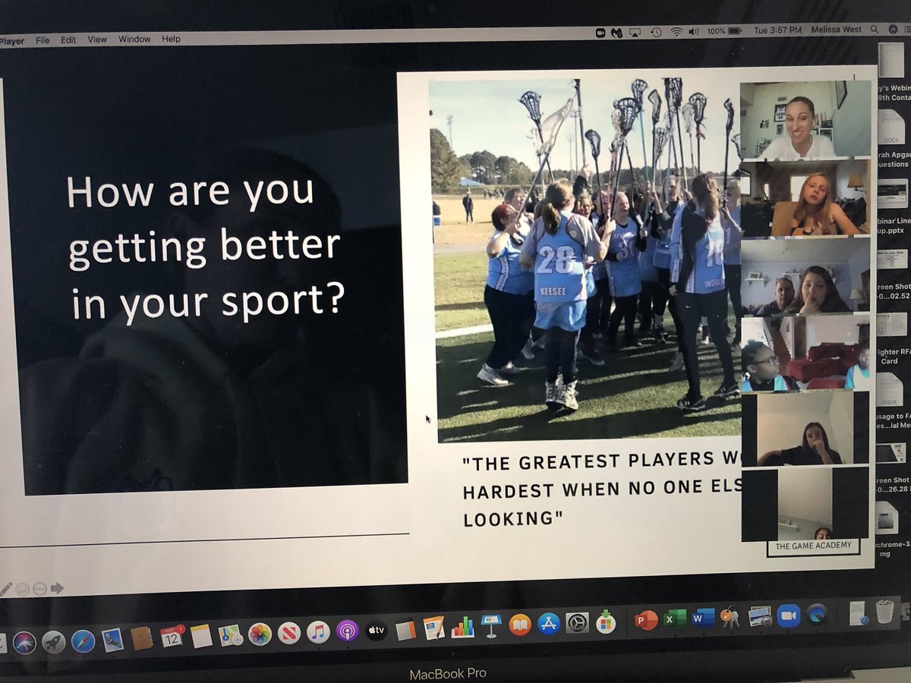Image resolution: width=911 pixels, height=683 pixels.
Task: Switch to Zoom app in the Dock
Action: pyautogui.click(x=789, y=615)
